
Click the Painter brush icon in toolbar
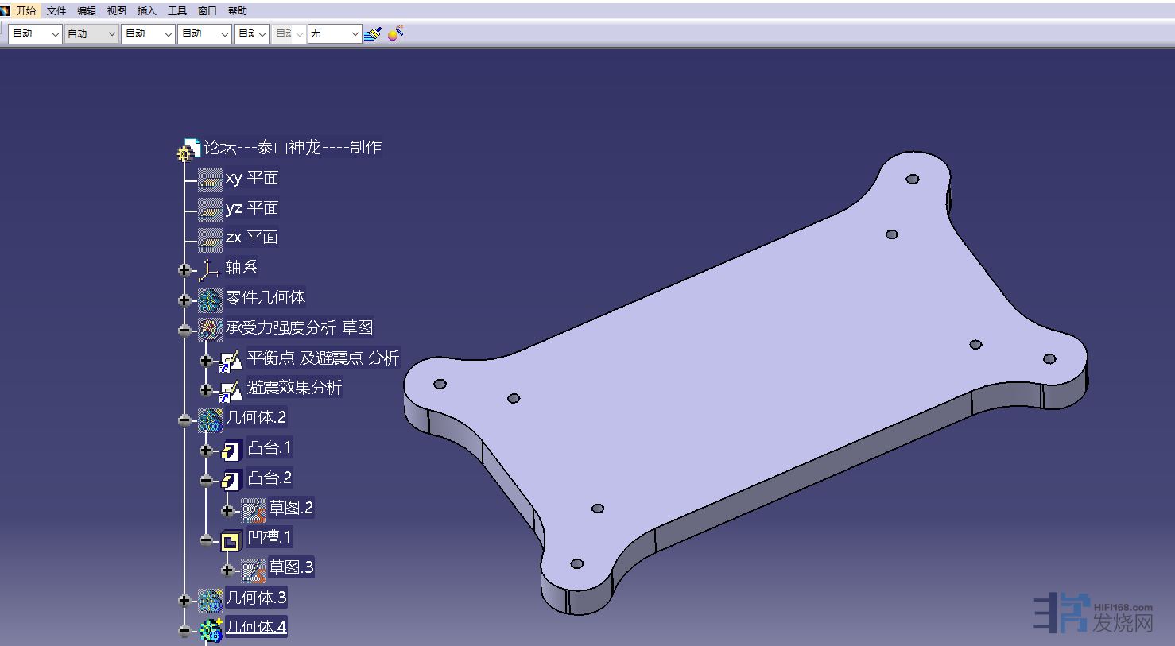372,33
